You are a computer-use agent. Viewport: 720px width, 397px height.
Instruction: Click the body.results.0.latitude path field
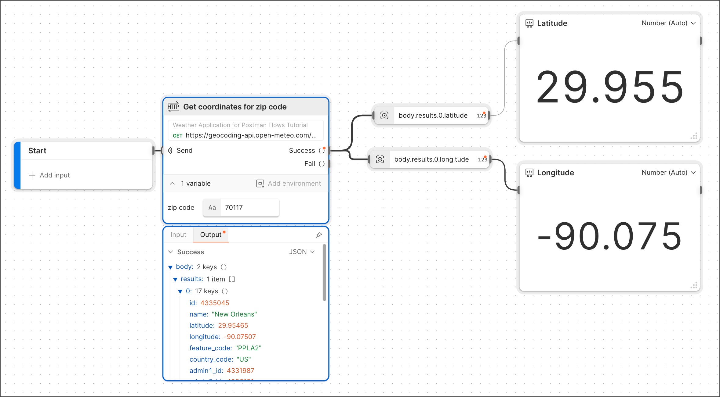click(x=433, y=115)
